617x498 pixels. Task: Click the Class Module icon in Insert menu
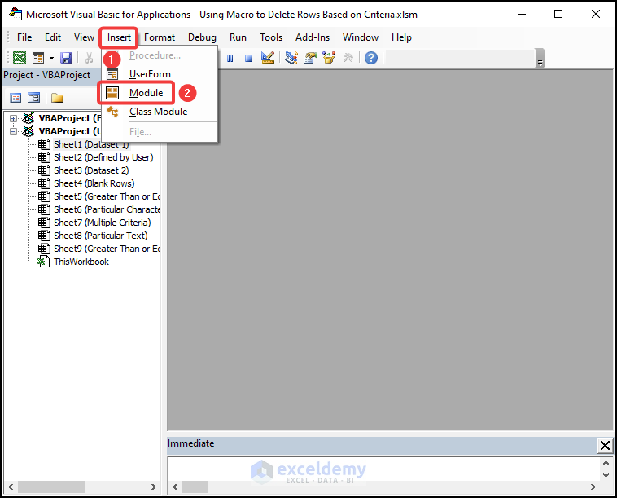tap(112, 112)
